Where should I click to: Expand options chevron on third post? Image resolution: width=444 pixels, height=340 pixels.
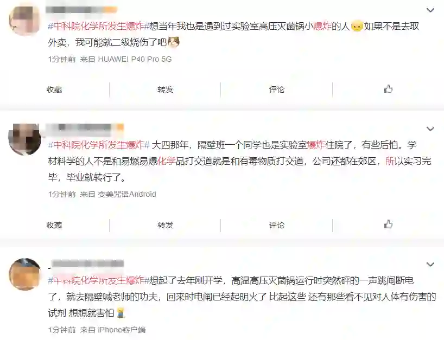tap(430, 265)
